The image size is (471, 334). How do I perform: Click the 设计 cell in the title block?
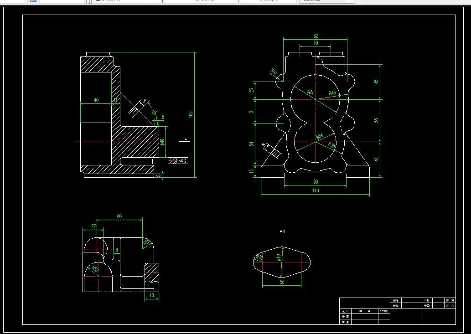[346, 311]
